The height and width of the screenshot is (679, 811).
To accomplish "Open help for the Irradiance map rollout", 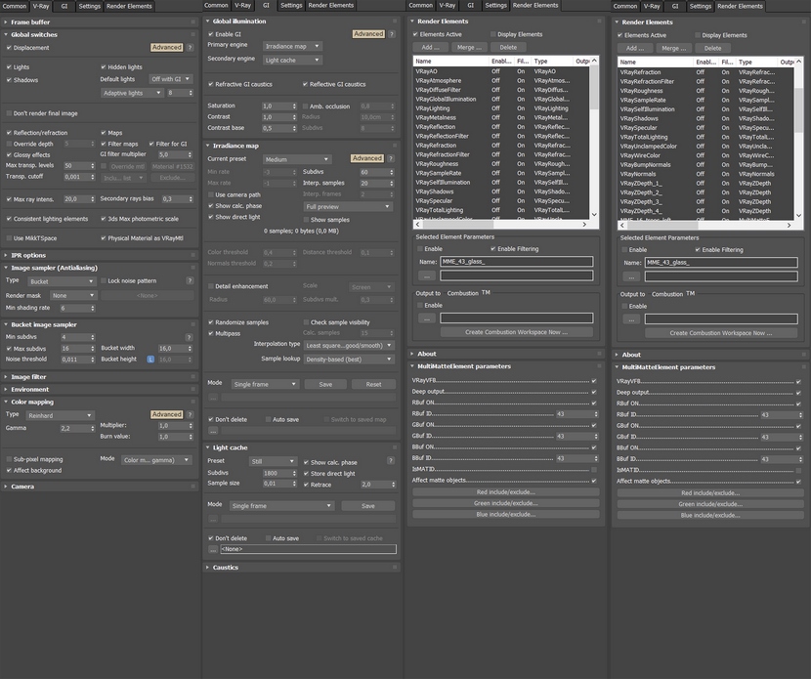I will pos(391,159).
